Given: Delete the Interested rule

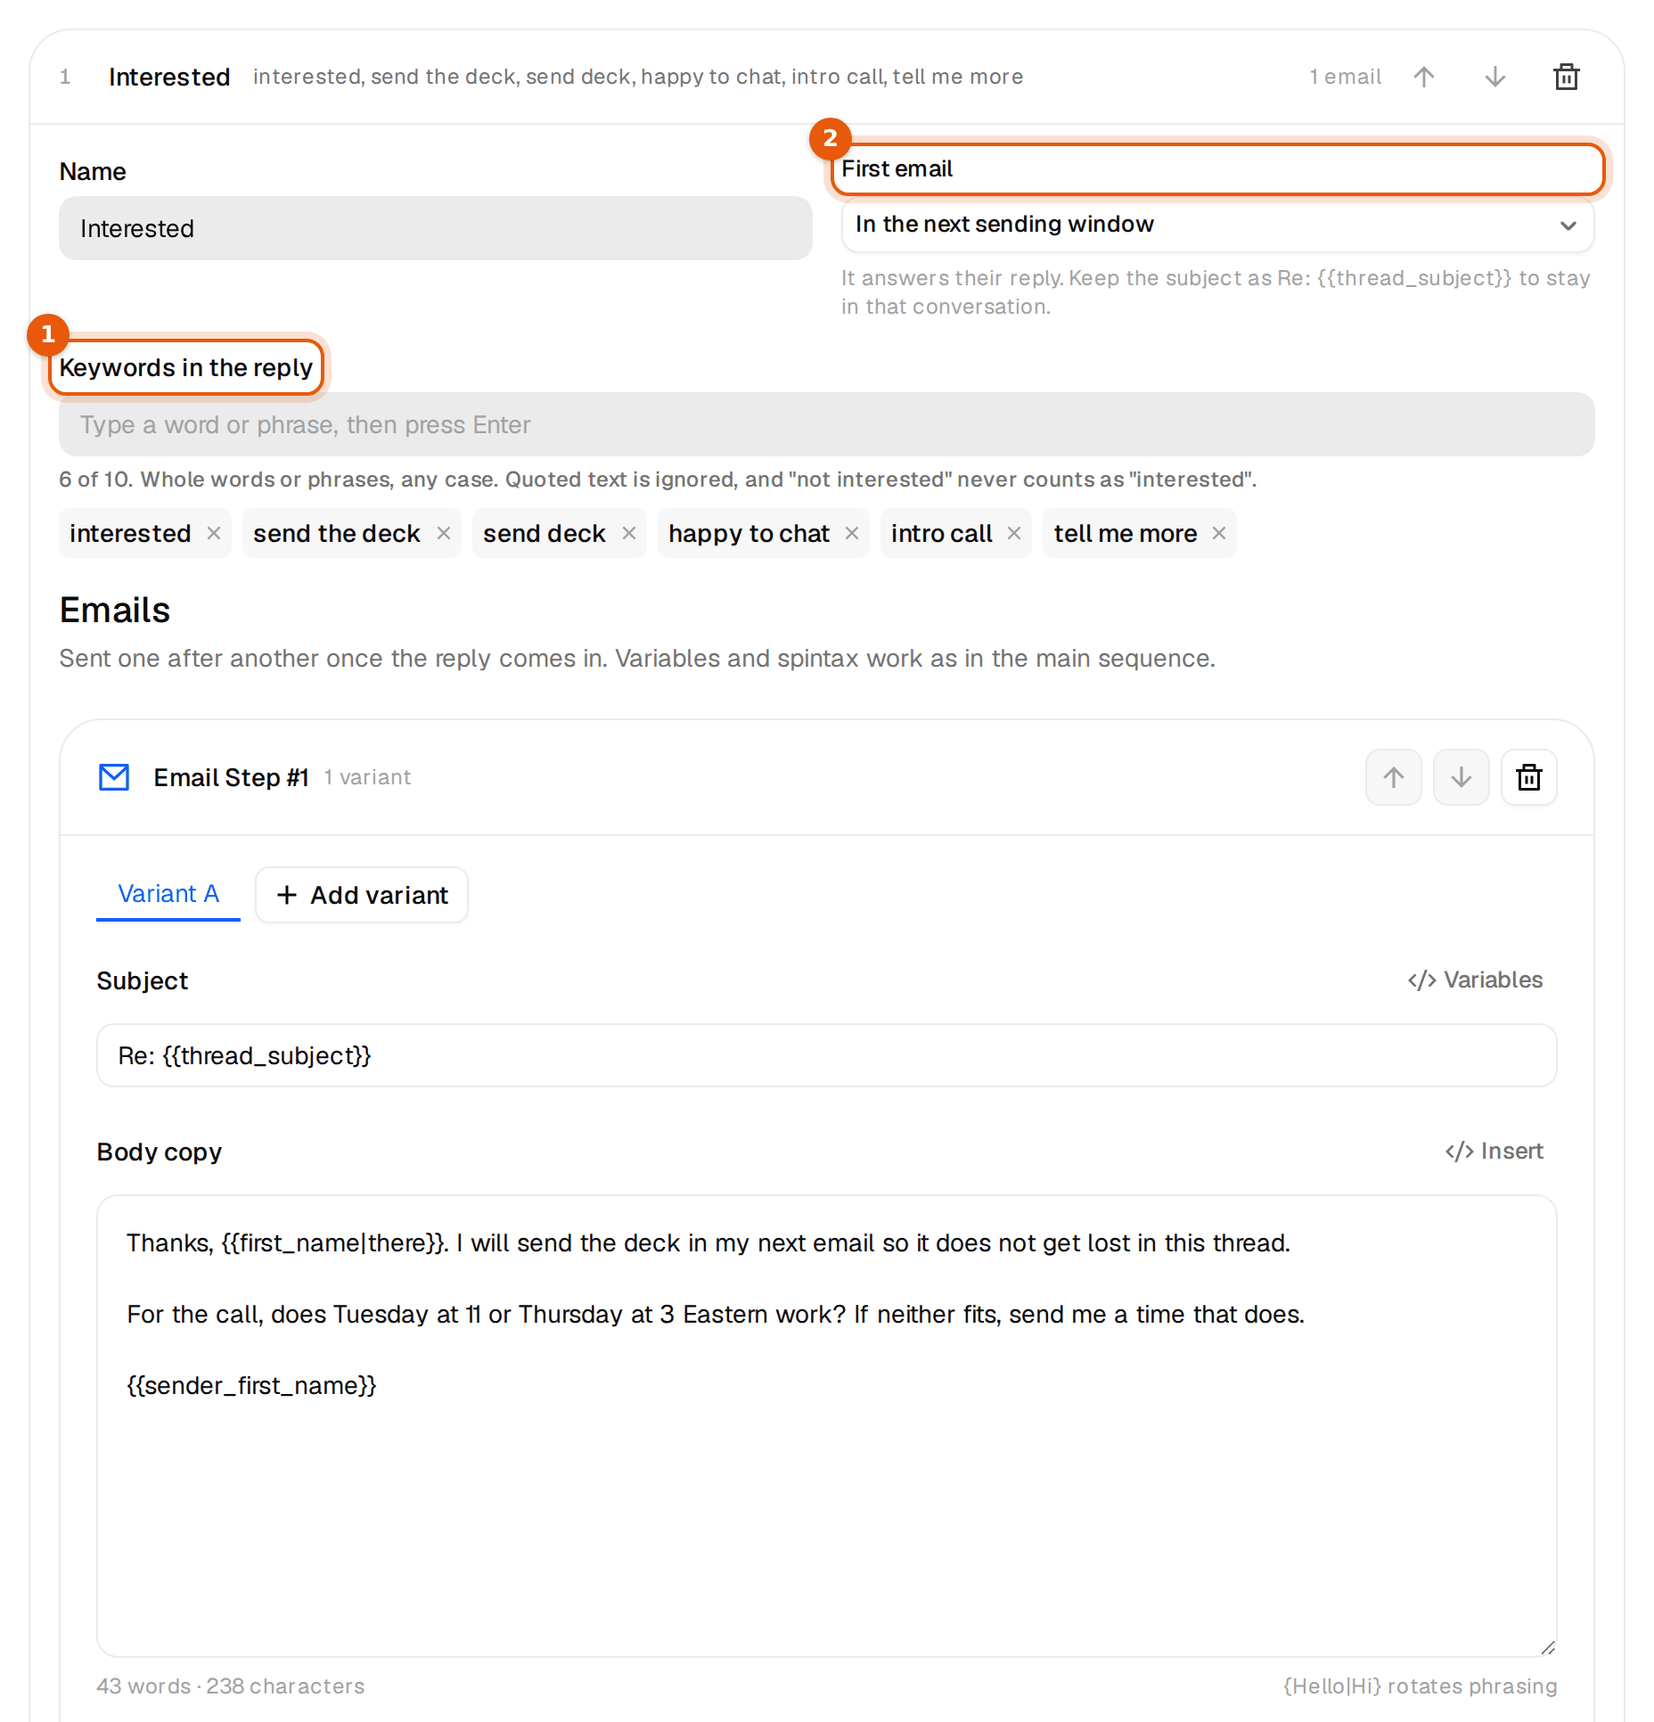Looking at the screenshot, I should click(1567, 77).
